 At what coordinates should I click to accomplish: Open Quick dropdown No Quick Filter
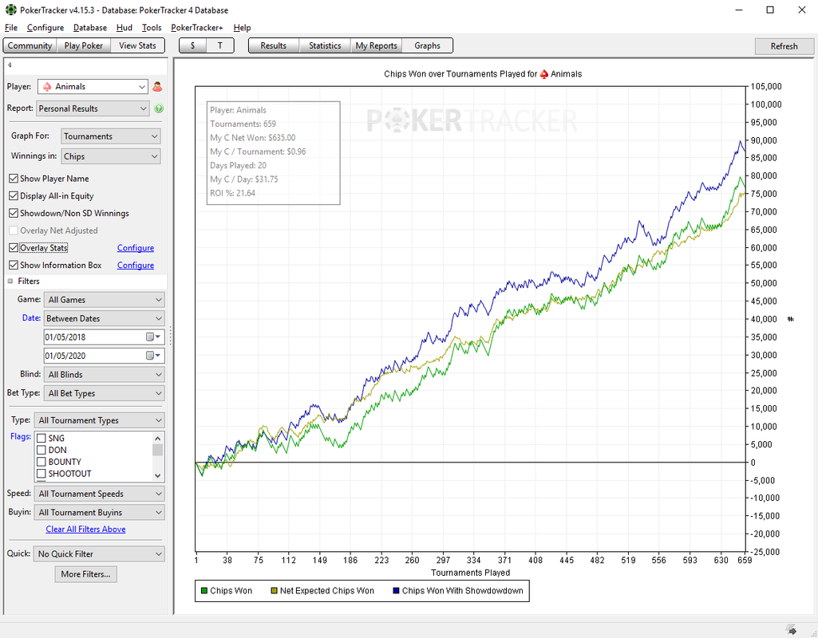100,554
